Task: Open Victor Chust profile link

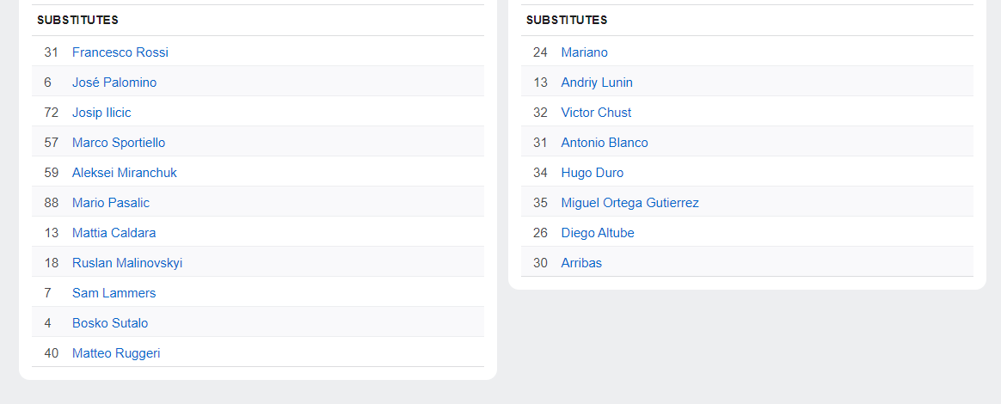Action: point(596,113)
